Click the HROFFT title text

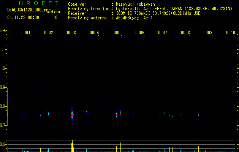pyautogui.click(x=39, y=3)
